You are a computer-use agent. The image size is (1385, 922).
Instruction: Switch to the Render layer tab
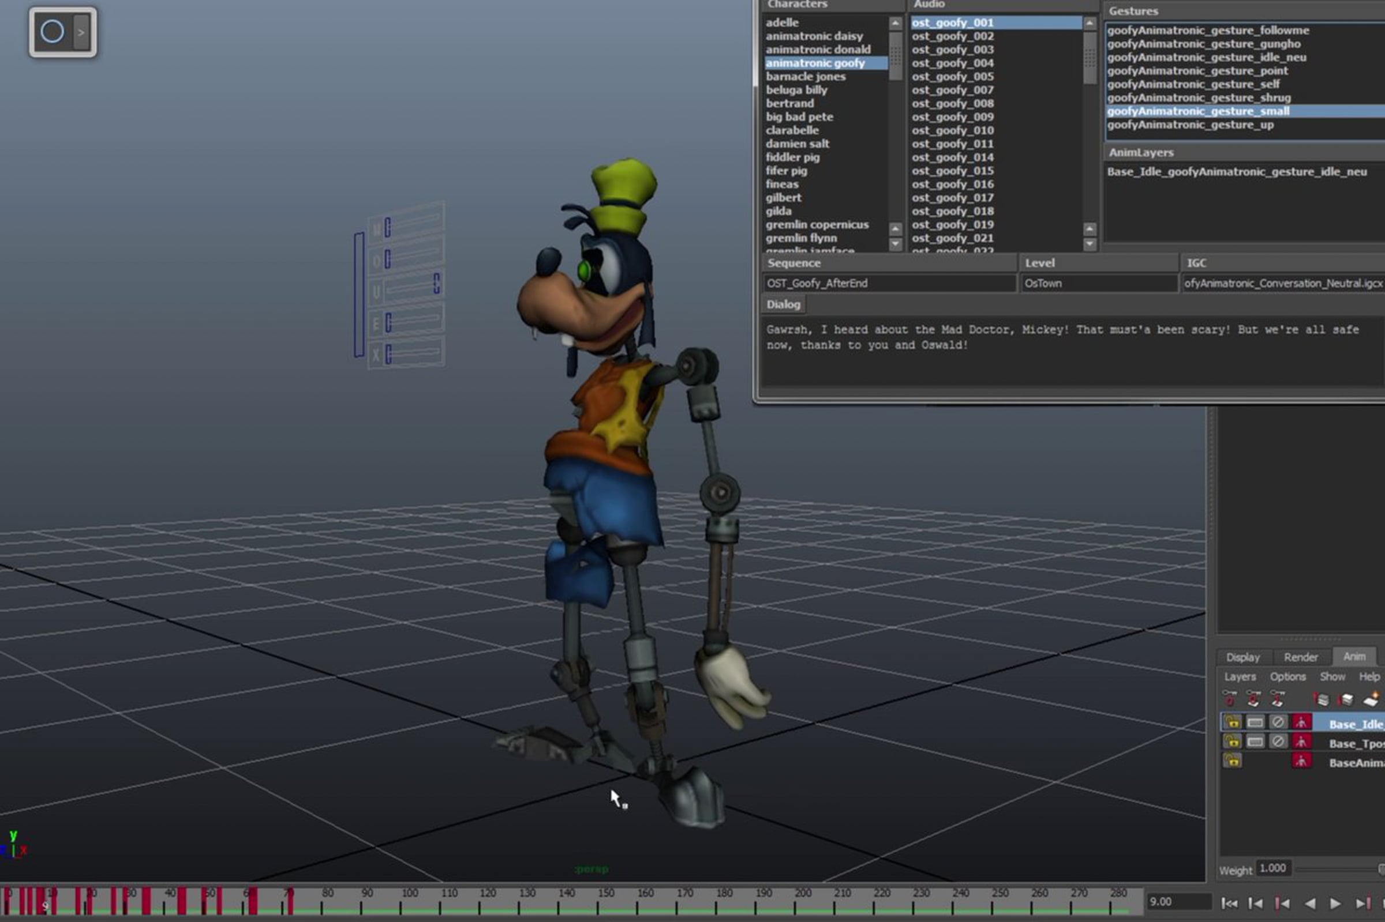tap(1300, 657)
